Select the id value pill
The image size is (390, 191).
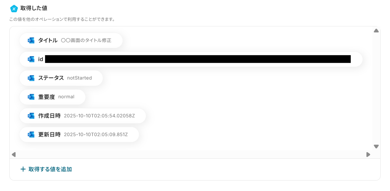pos(191,59)
